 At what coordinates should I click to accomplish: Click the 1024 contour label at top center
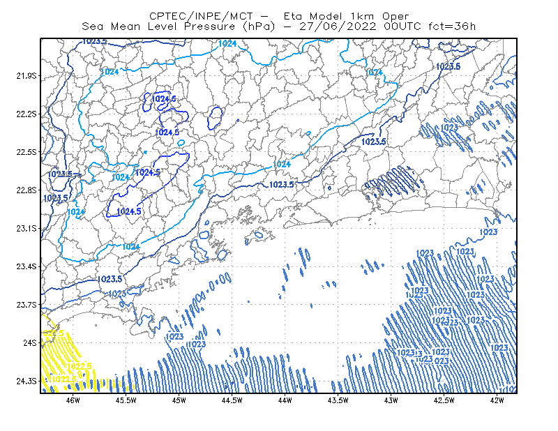tap(227, 43)
